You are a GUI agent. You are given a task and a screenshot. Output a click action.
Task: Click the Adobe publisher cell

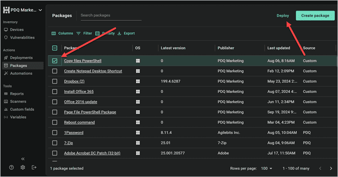(223, 153)
